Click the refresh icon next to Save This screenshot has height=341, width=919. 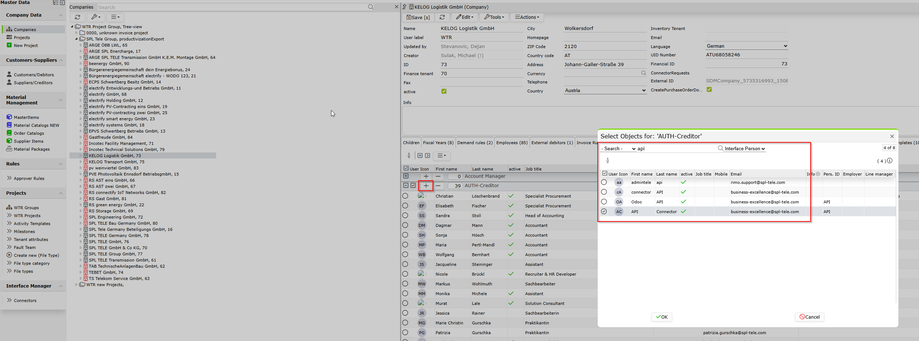tap(442, 17)
